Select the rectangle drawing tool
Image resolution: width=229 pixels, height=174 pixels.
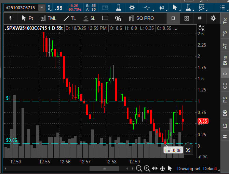[105, 18]
